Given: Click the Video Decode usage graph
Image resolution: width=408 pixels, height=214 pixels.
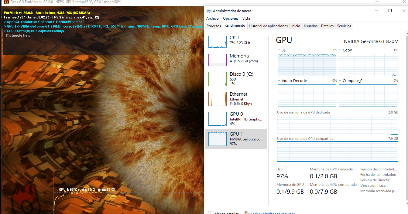Looking at the screenshot, I should pyautogui.click(x=307, y=95).
